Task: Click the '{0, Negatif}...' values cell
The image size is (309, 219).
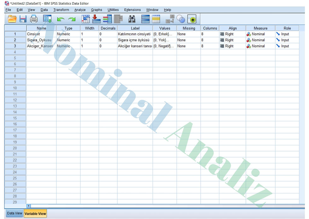Action: (165, 46)
